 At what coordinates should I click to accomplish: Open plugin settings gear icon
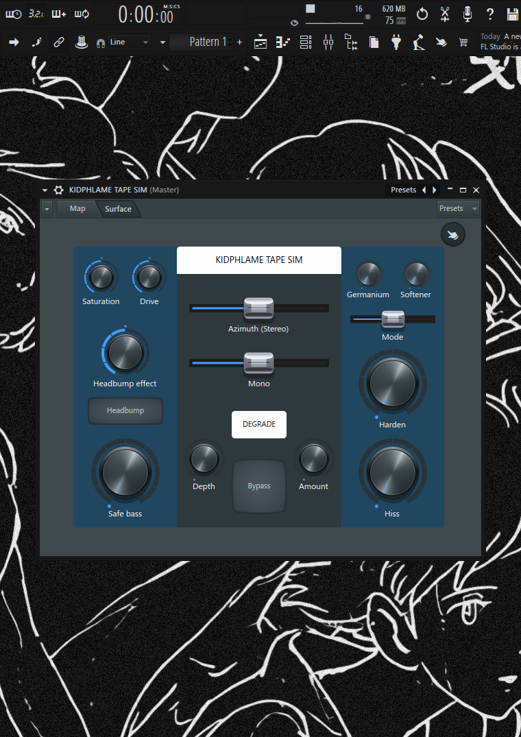coord(58,190)
